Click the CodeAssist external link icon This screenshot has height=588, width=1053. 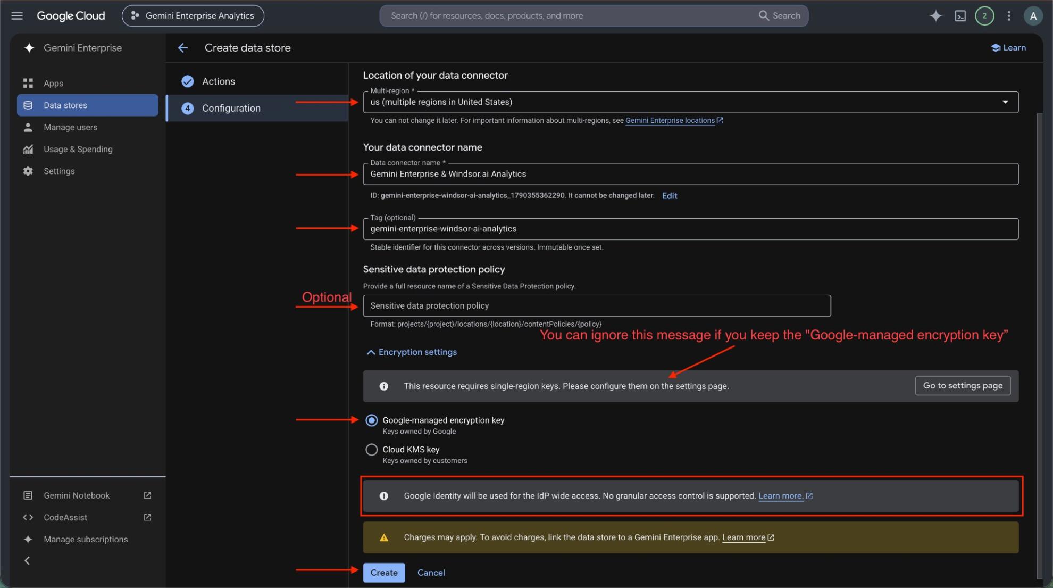(147, 517)
